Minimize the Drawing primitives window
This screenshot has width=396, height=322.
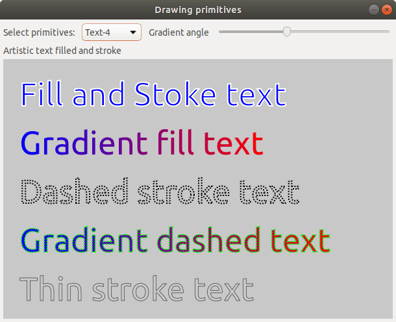pos(373,9)
